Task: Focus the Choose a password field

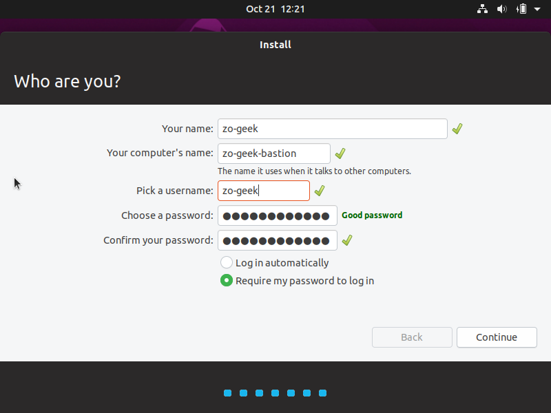Action: tap(278, 215)
